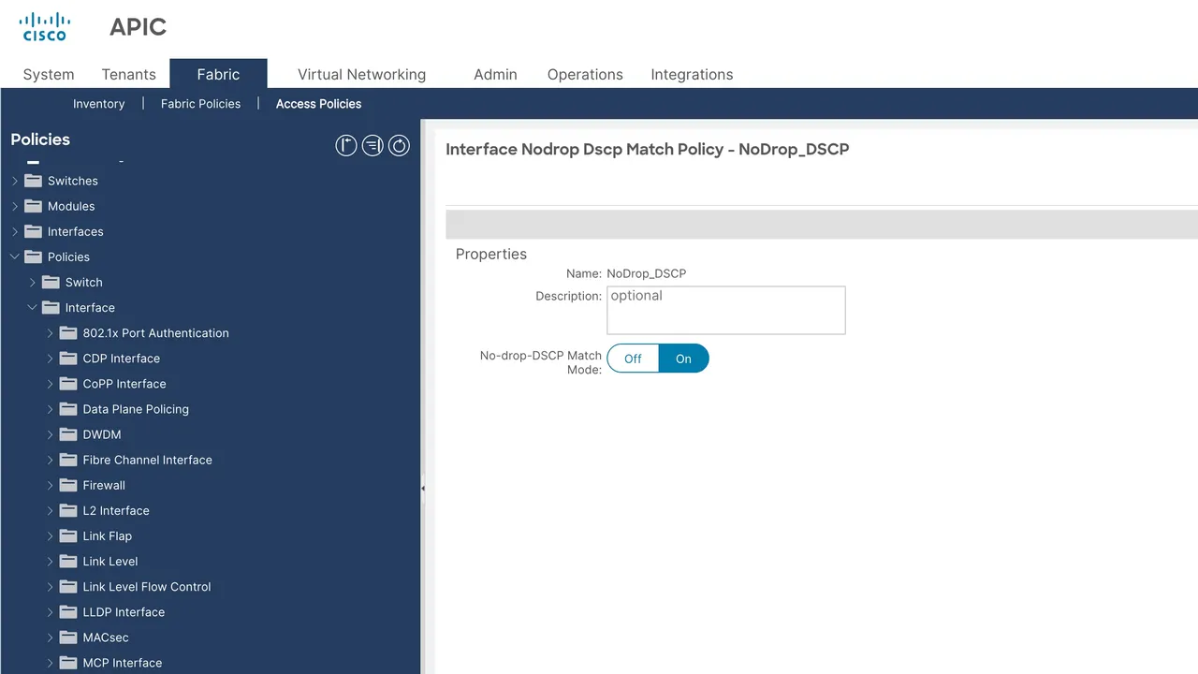Click the Interfaces folder icon
This screenshot has width=1198, height=674.
(34, 231)
